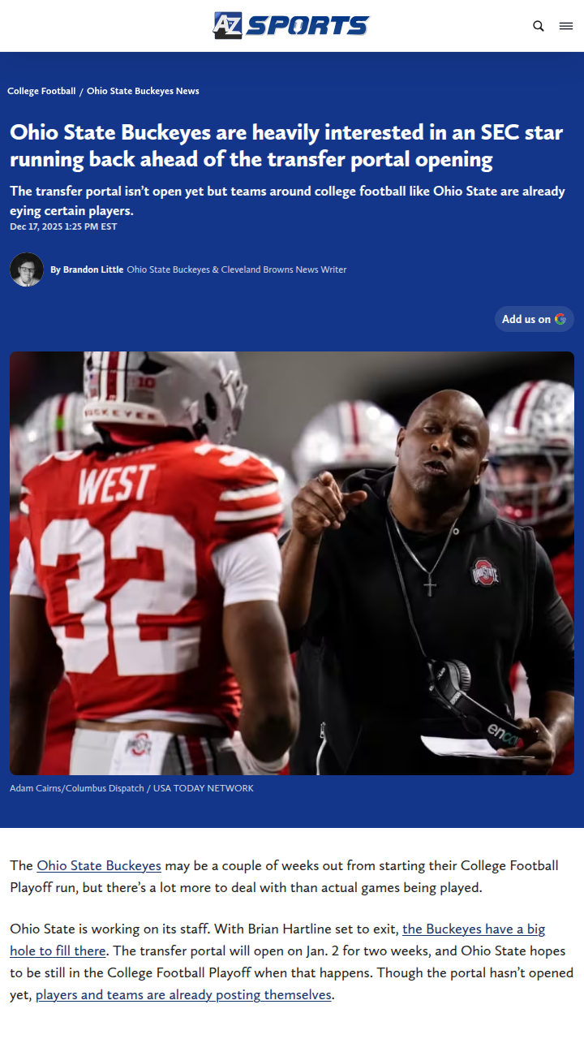
Task: Click the slash separator in breadcrumb
Action: (81, 91)
